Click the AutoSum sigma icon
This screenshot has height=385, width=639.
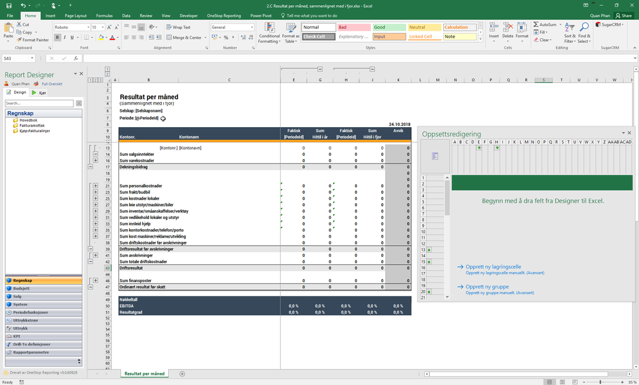[536, 24]
